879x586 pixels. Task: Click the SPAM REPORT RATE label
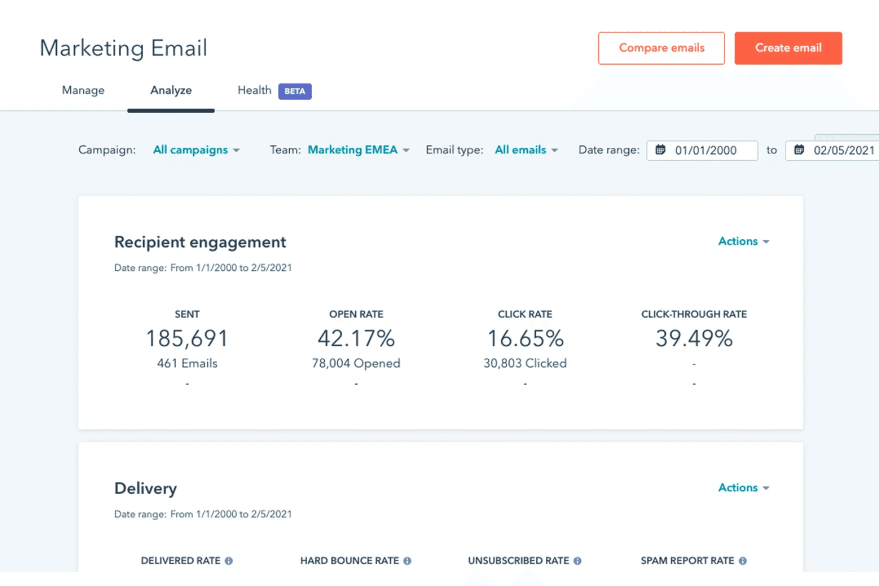pyautogui.click(x=687, y=560)
